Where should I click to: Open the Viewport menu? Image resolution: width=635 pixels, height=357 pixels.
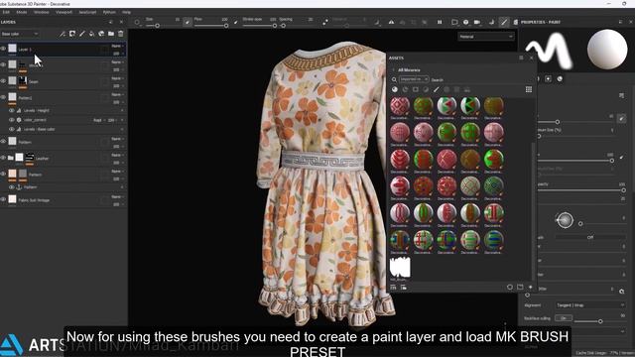[63, 12]
